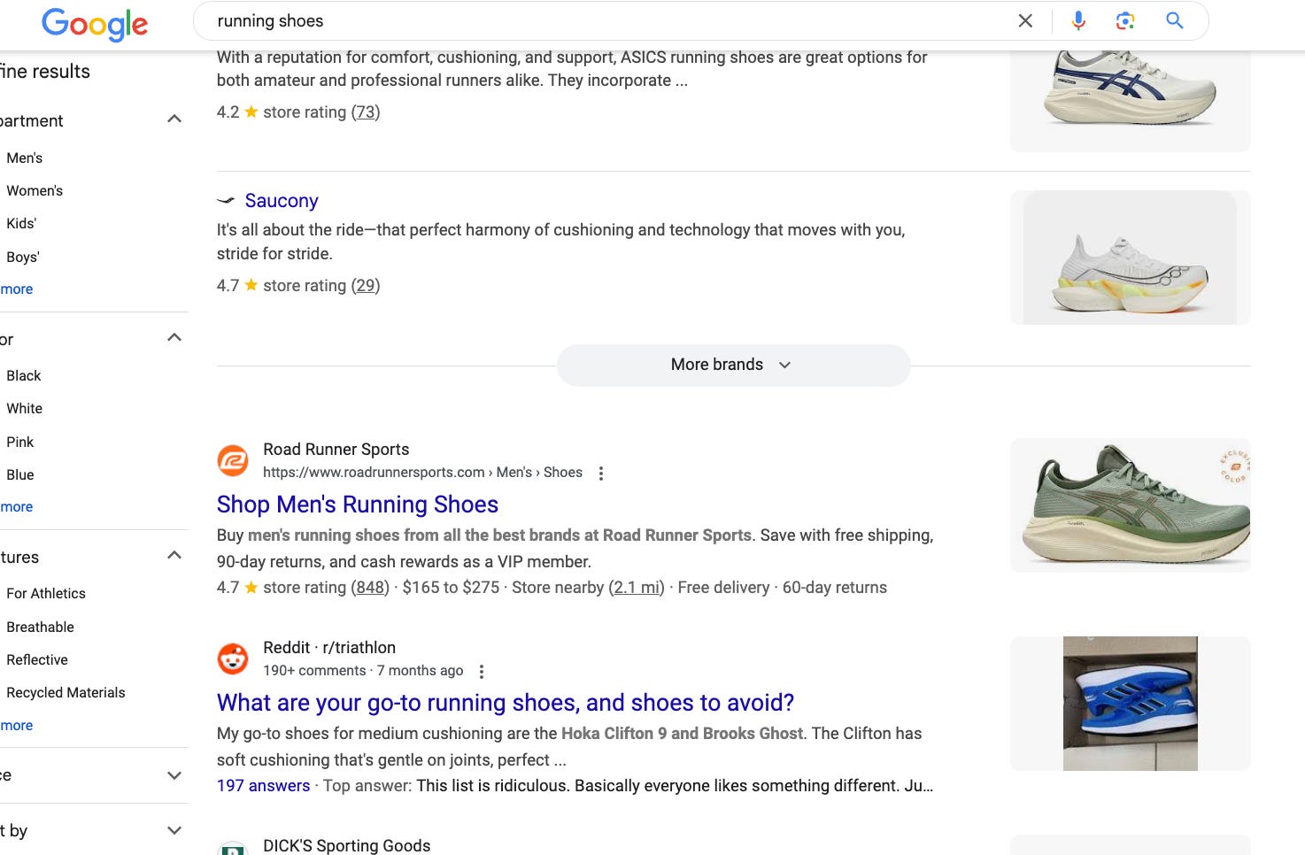Screen dimensions: 1305x855
Task: Show more color options
Action: (17, 506)
